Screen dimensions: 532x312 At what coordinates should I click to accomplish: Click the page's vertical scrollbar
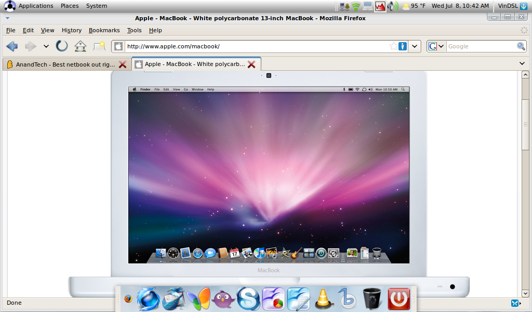525,124
